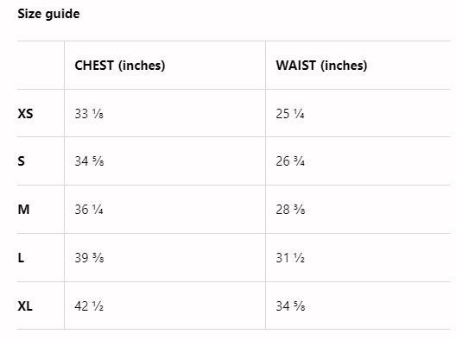Click the XL size row label
Screen dimensions: 456x340
(25, 306)
